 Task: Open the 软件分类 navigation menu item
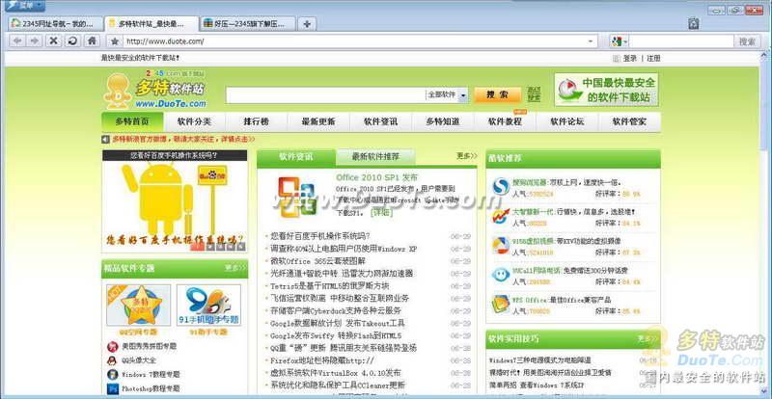coord(194,122)
